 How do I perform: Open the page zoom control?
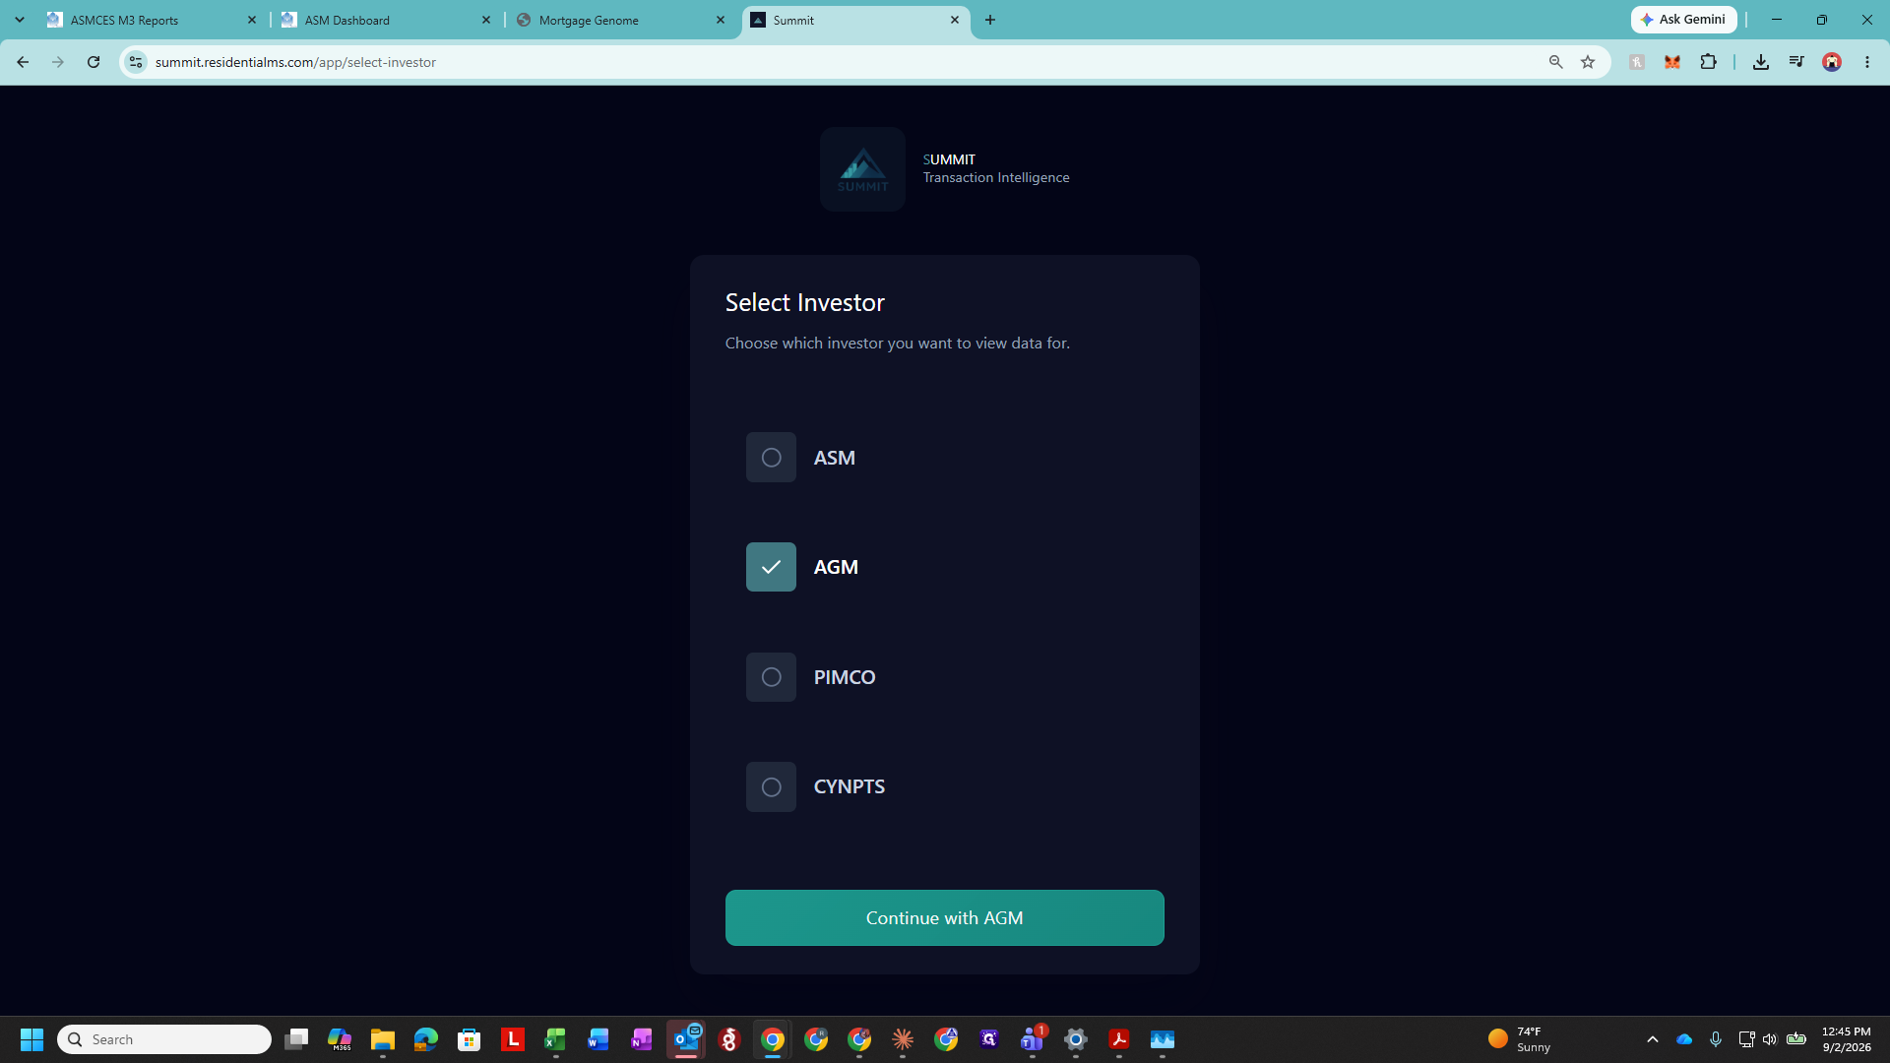1556,62
